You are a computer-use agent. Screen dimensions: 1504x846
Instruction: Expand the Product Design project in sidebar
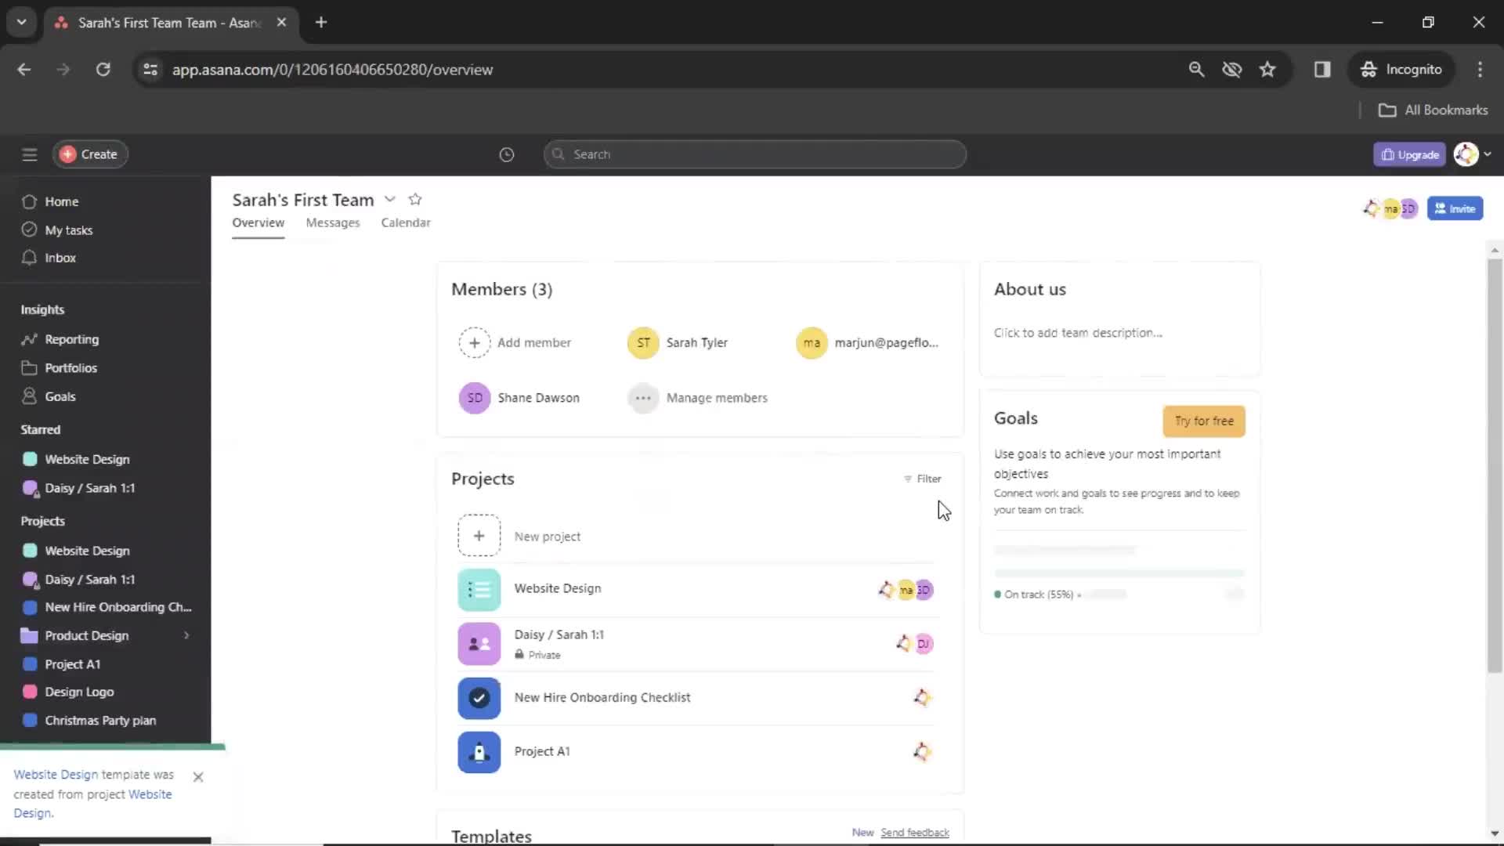point(186,635)
